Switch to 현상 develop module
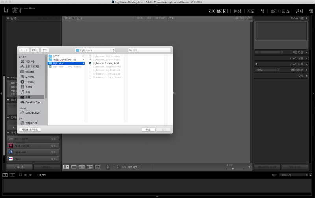 click(237, 11)
